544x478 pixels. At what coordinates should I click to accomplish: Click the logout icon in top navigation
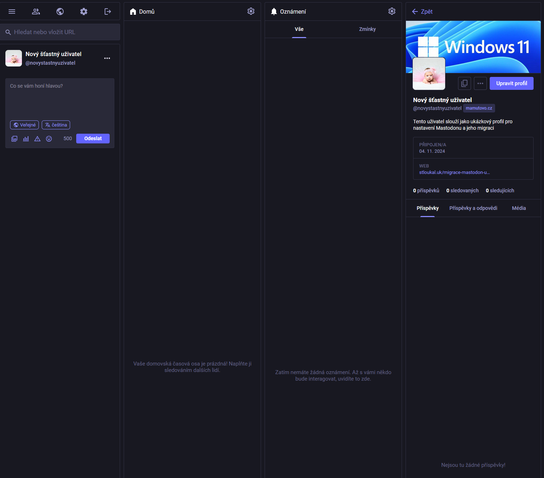click(108, 12)
